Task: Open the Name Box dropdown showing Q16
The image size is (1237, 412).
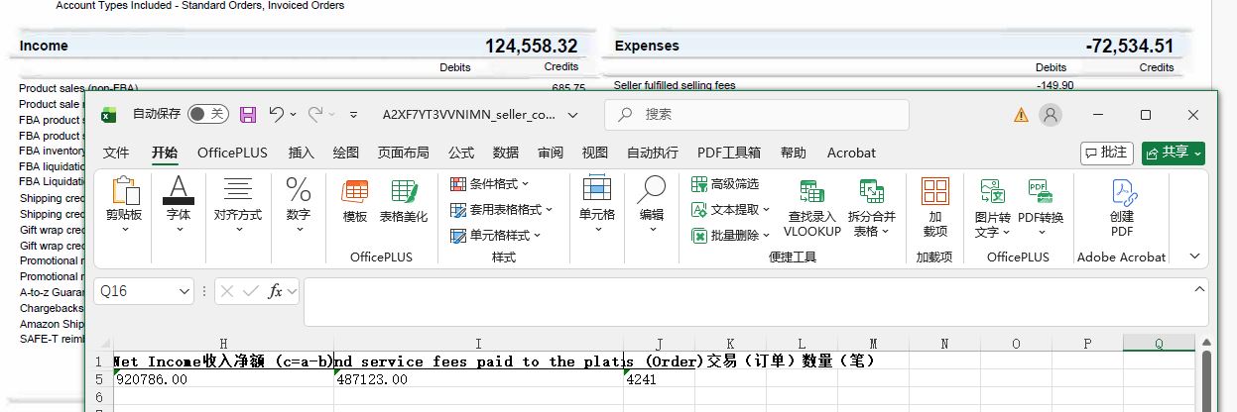Action: coord(185,292)
